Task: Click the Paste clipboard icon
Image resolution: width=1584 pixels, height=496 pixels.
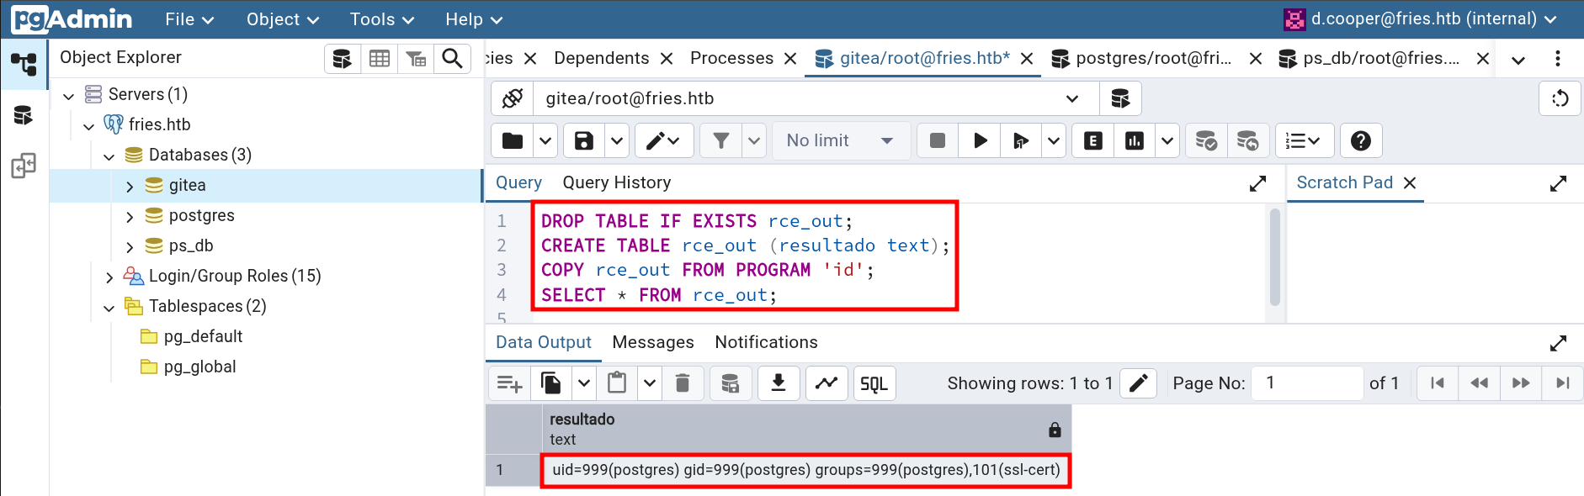Action: coord(617,383)
